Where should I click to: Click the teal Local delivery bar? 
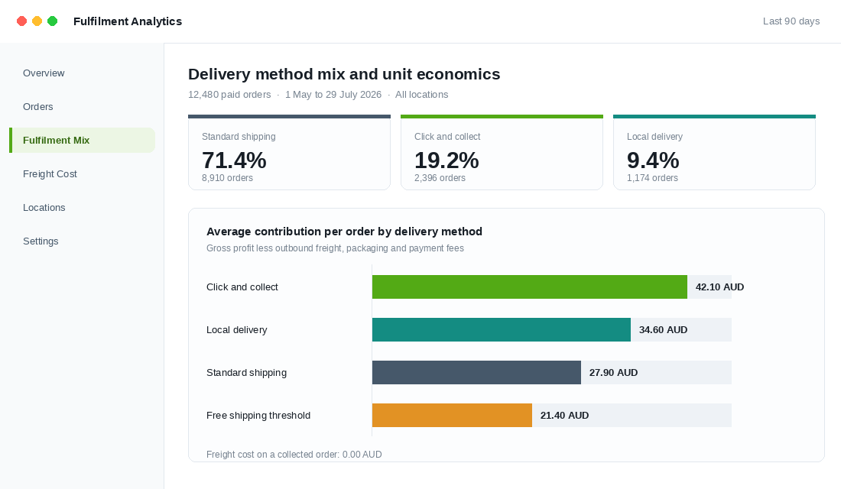(x=502, y=330)
